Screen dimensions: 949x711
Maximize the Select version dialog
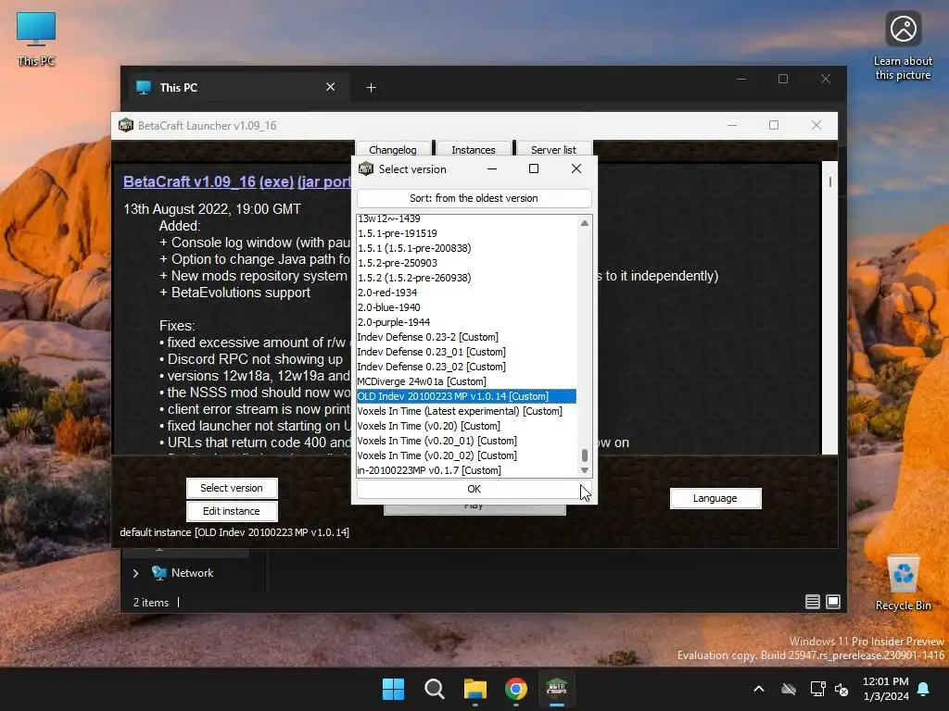(533, 168)
